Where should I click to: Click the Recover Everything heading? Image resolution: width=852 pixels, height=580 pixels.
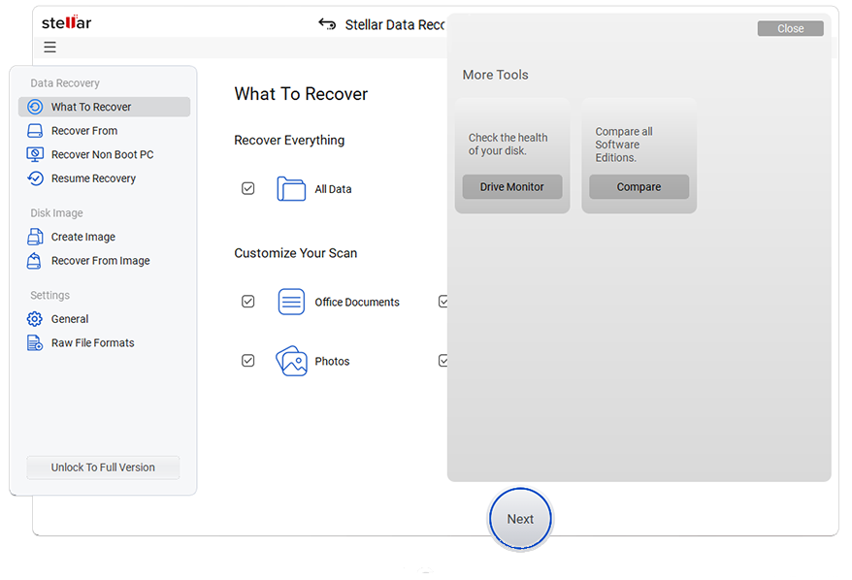pos(289,140)
